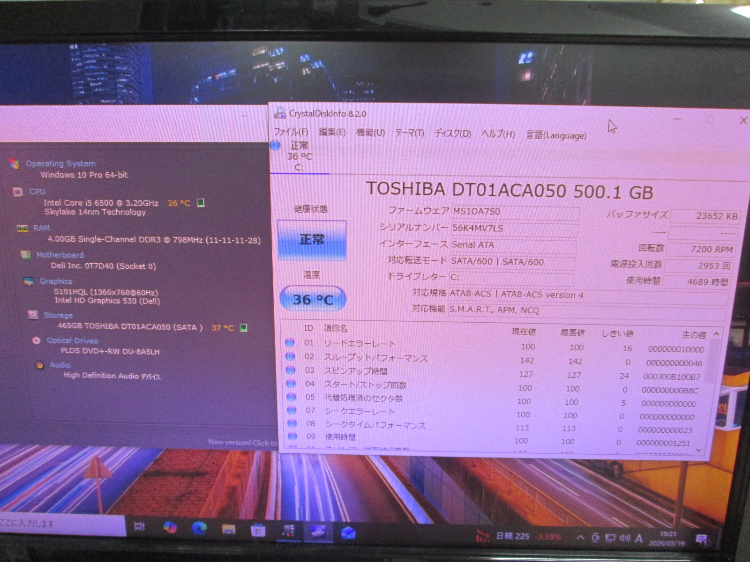The image size is (750, 562).
Task: Open Microsoft Store from the taskbar
Action: (258, 530)
